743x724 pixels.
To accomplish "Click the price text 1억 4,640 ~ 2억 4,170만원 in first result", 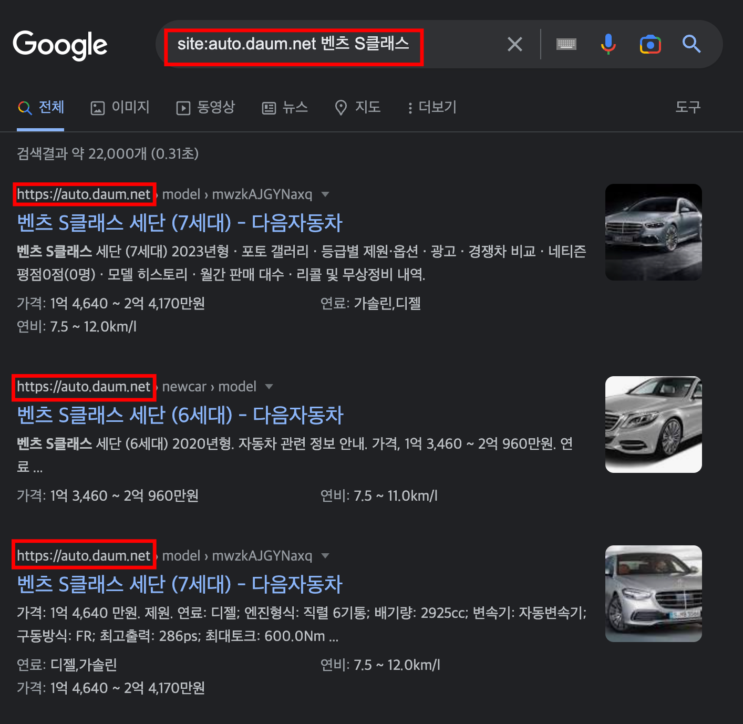I will pos(128,303).
